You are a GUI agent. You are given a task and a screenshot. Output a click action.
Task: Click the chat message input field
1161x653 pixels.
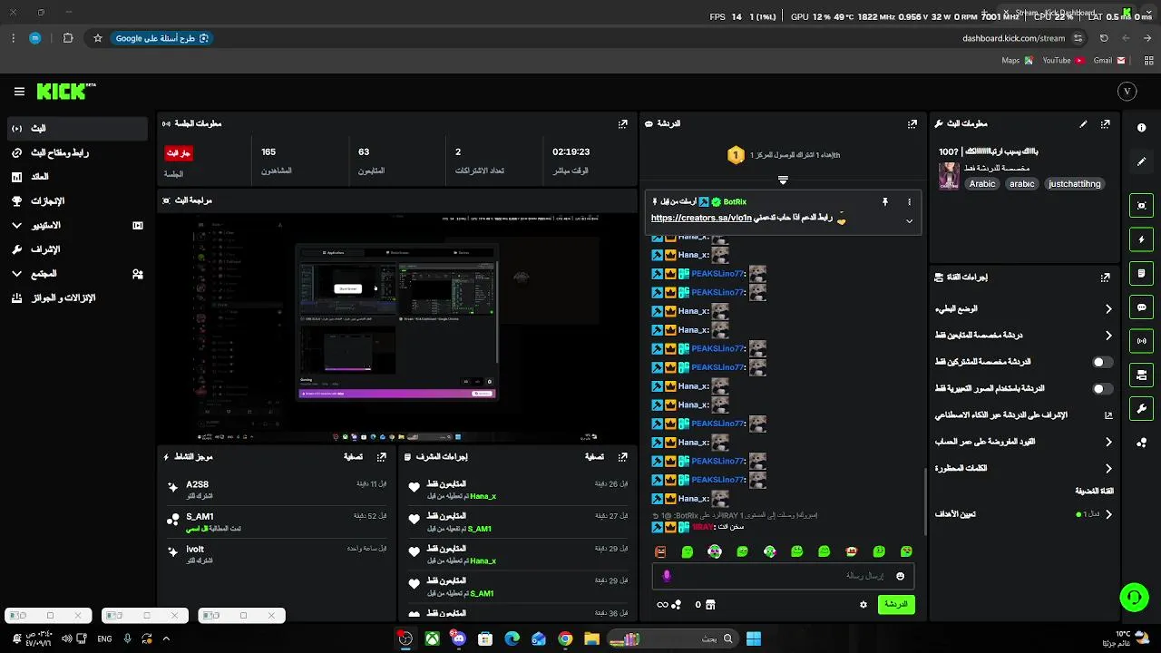tap(784, 576)
